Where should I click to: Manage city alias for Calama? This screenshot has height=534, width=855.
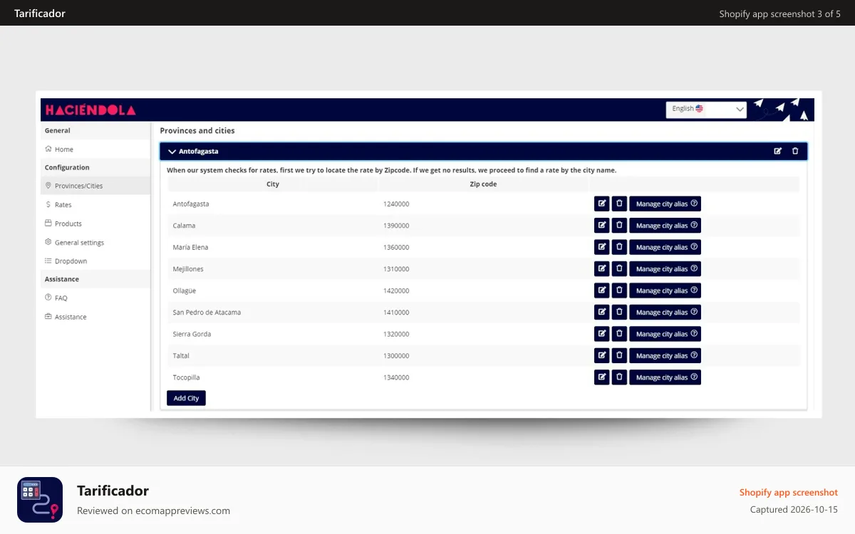click(665, 226)
